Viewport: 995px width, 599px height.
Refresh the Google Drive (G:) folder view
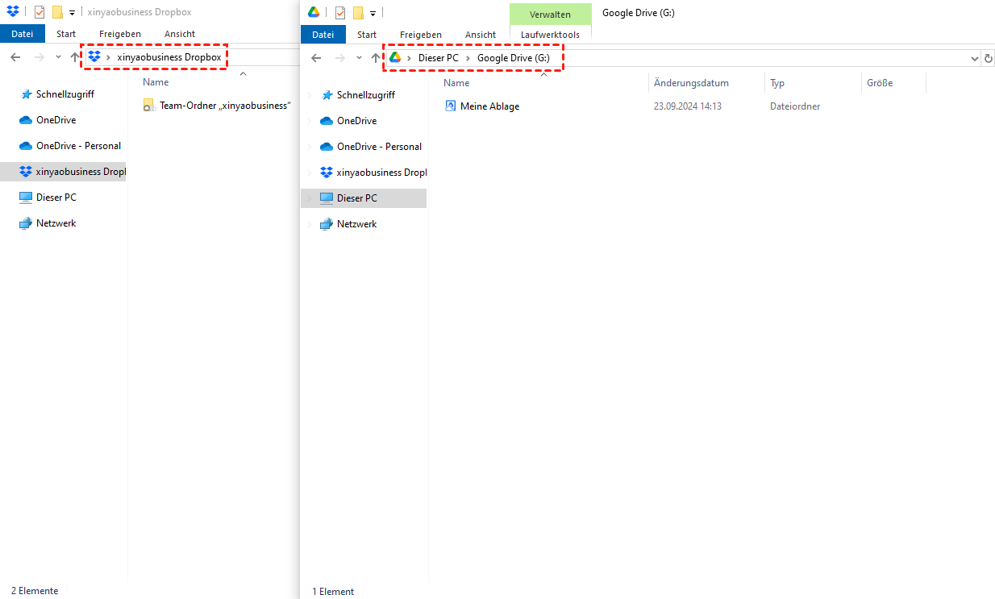(x=989, y=58)
